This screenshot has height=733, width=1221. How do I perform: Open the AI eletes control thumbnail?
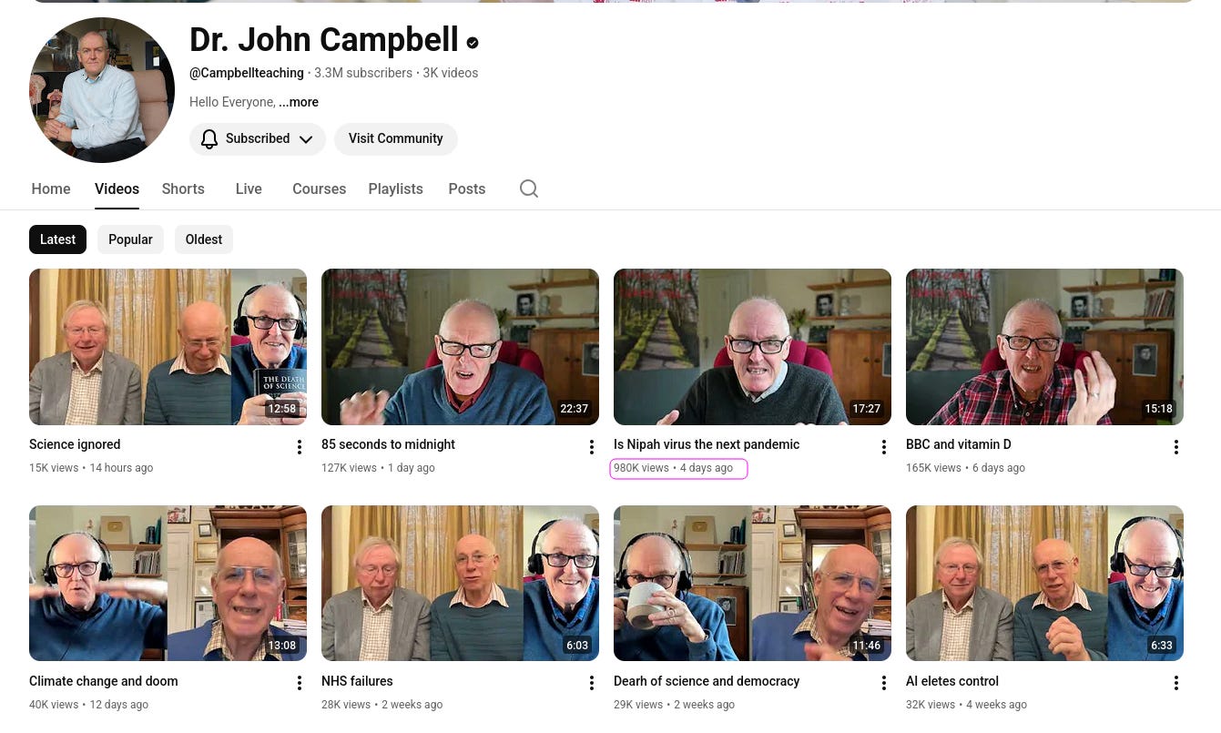click(x=1044, y=583)
